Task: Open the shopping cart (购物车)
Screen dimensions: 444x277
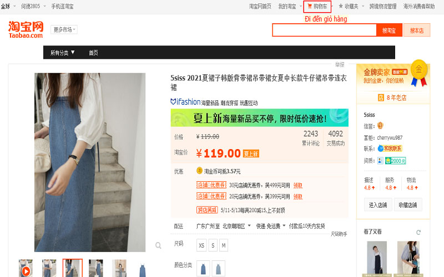Action: [x=317, y=6]
